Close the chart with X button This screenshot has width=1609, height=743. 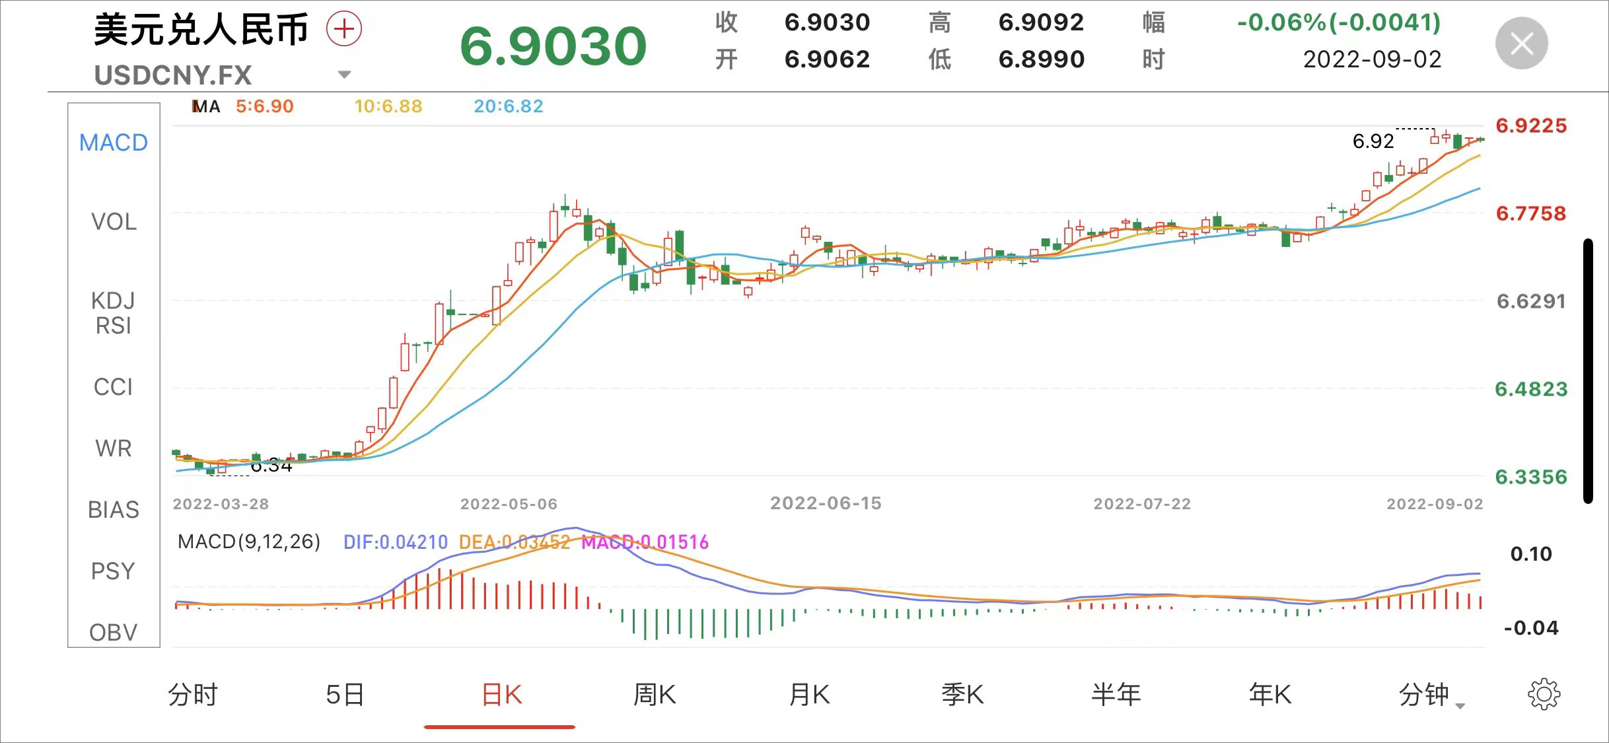pyautogui.click(x=1521, y=44)
